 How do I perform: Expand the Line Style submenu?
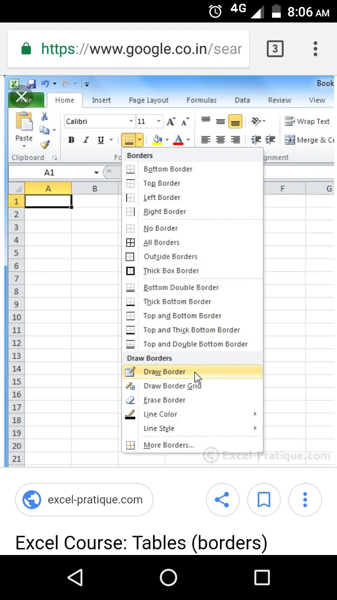tap(192, 428)
